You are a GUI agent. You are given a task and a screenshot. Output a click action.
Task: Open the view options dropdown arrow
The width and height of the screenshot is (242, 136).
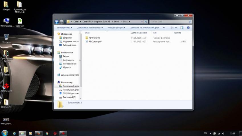coord(176,28)
